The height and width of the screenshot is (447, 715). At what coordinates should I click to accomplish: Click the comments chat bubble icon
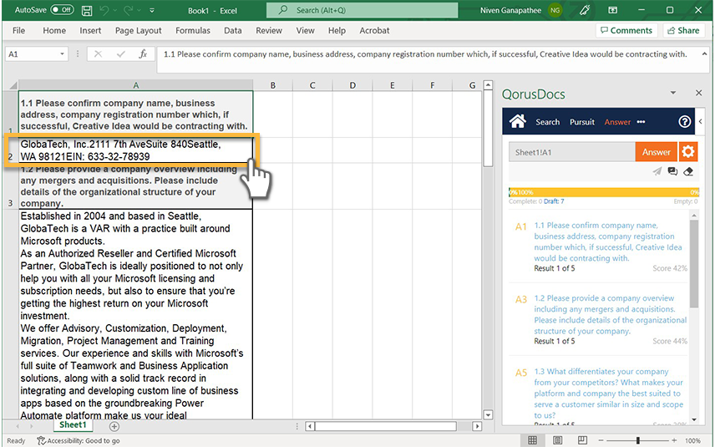tap(672, 171)
